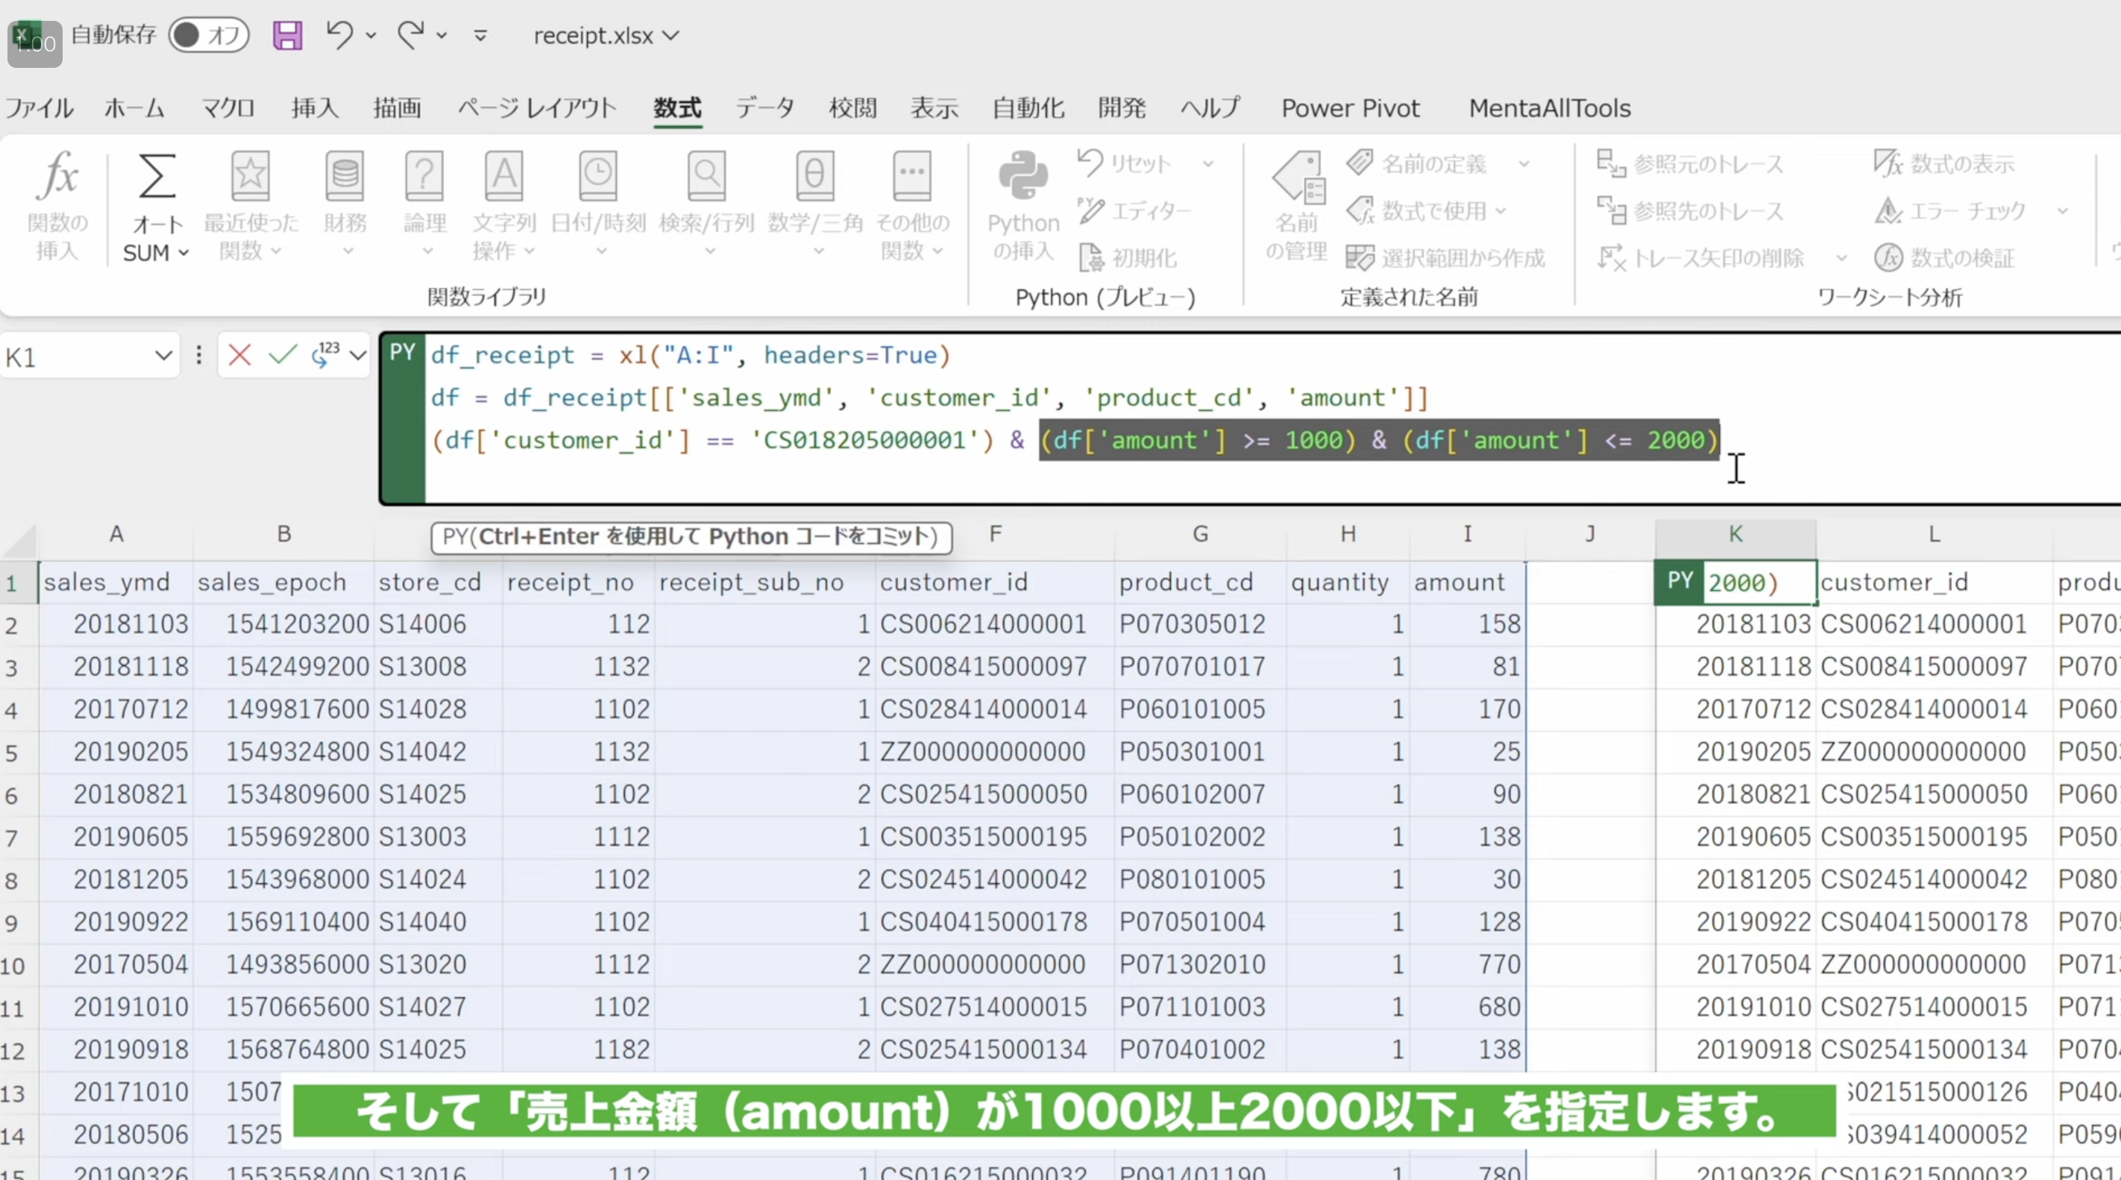Switch to the MentaAllTools tab
This screenshot has width=2121, height=1180.
point(1550,108)
